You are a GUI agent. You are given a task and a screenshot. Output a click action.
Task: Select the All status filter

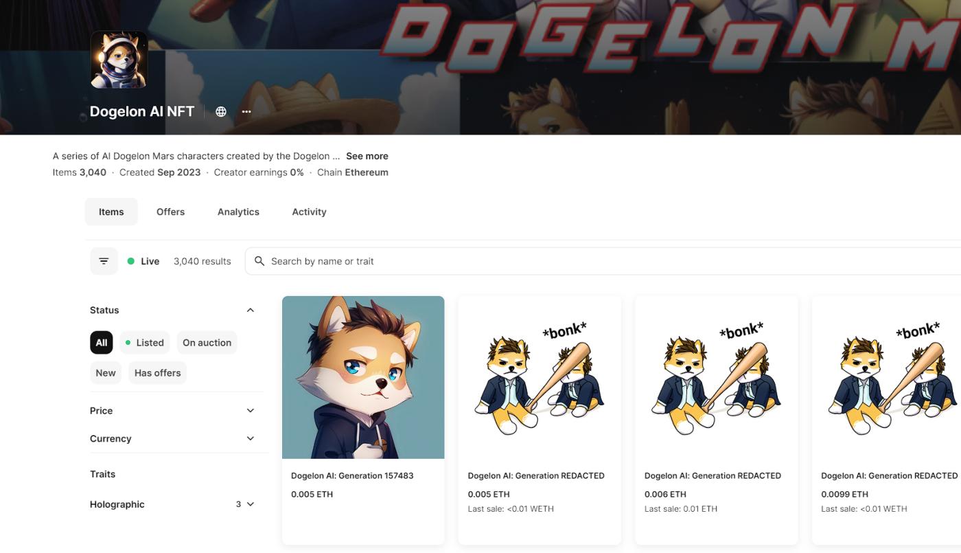(x=101, y=342)
